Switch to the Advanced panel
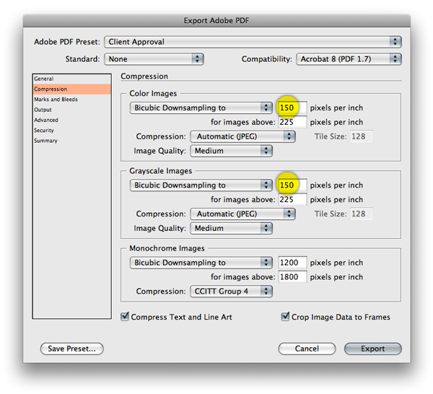Image resolution: width=433 pixels, height=394 pixels. 71,120
